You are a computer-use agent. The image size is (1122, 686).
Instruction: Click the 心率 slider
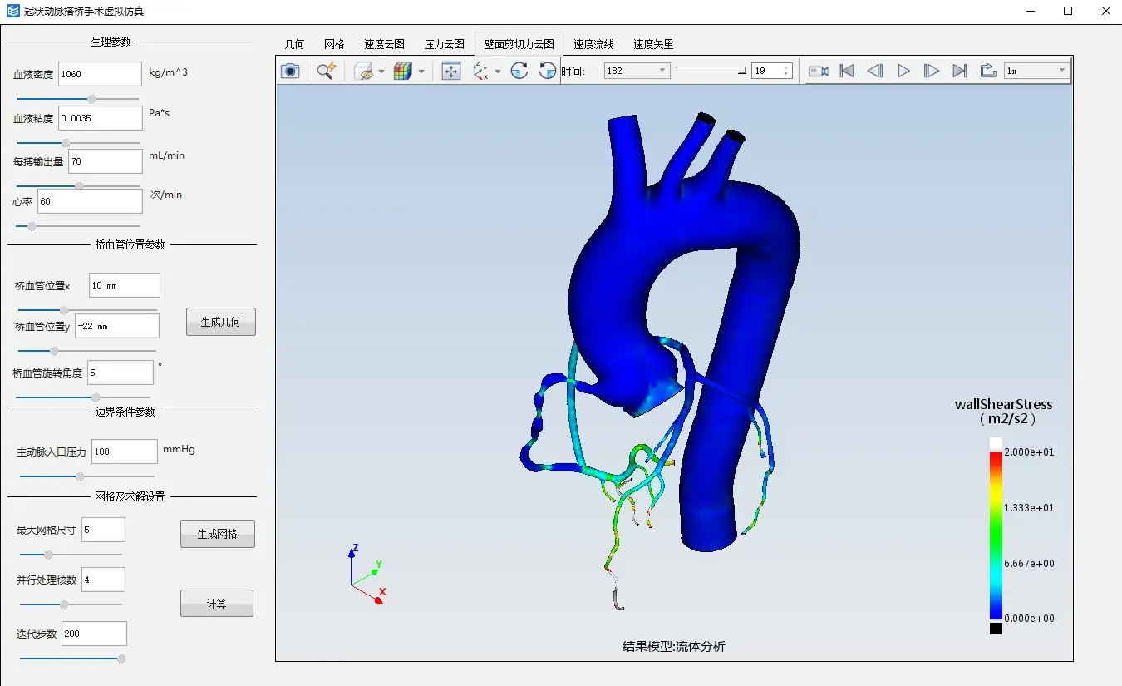(77, 225)
